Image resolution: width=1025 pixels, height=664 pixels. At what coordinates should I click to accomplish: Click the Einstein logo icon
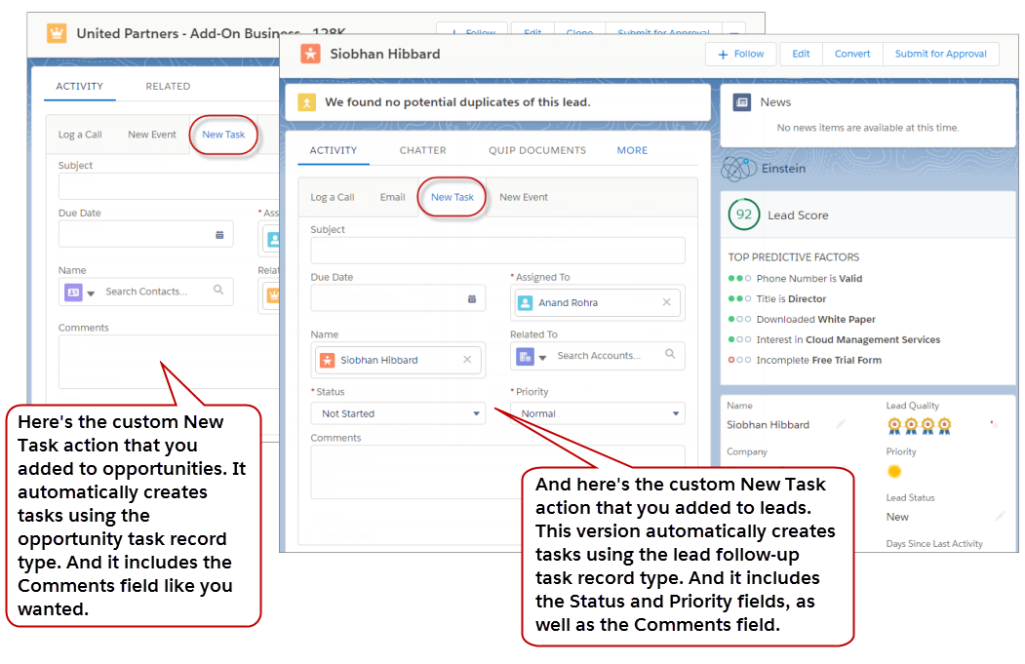pos(738,169)
